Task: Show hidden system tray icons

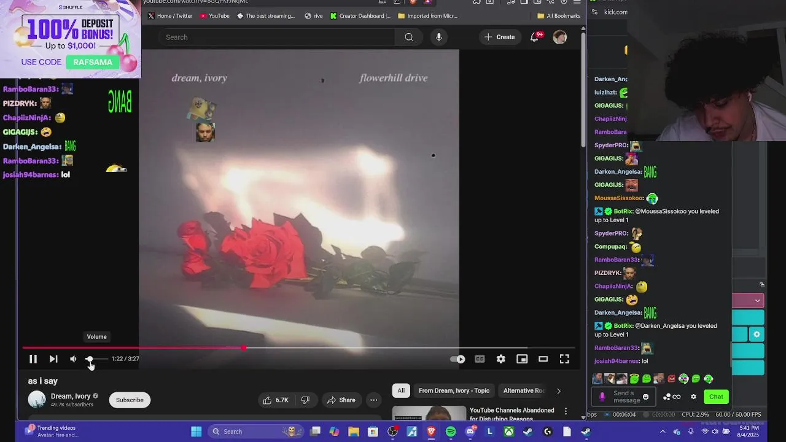Action: [x=662, y=432]
